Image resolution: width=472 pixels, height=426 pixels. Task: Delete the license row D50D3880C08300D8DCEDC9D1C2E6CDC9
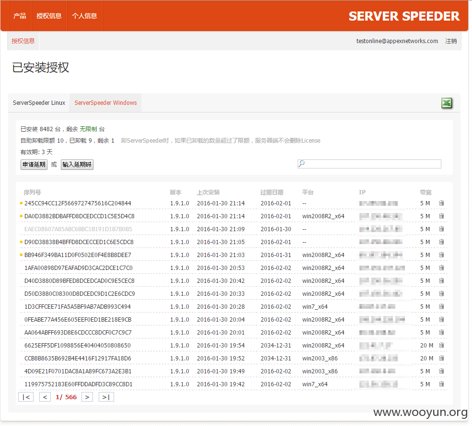(441, 294)
